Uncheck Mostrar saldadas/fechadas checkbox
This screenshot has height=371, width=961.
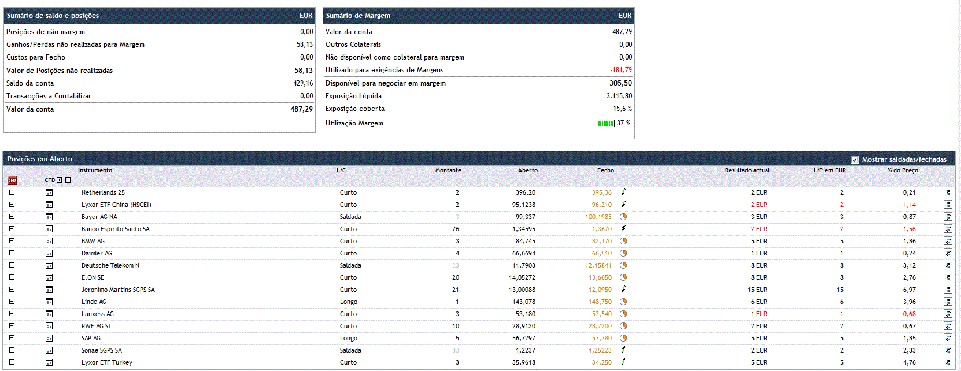[x=855, y=159]
